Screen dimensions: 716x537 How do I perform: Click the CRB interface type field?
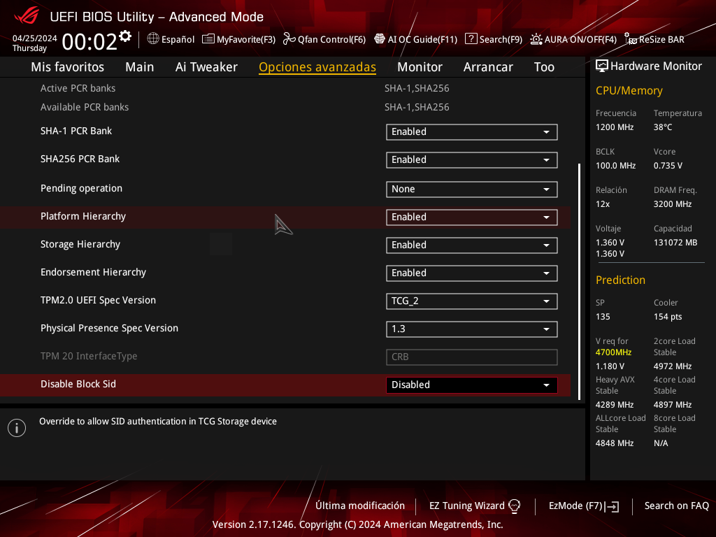(472, 357)
